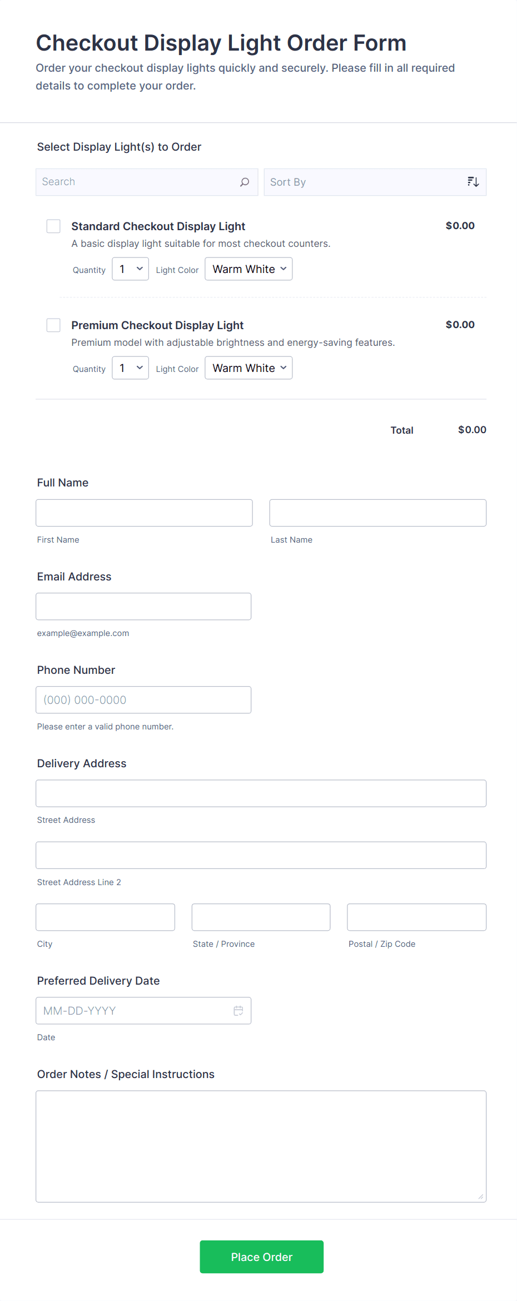Change quantity for the Premium display light

point(130,368)
